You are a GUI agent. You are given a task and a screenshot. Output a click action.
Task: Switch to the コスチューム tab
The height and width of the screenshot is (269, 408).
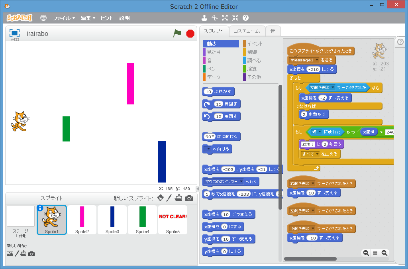[246, 31]
